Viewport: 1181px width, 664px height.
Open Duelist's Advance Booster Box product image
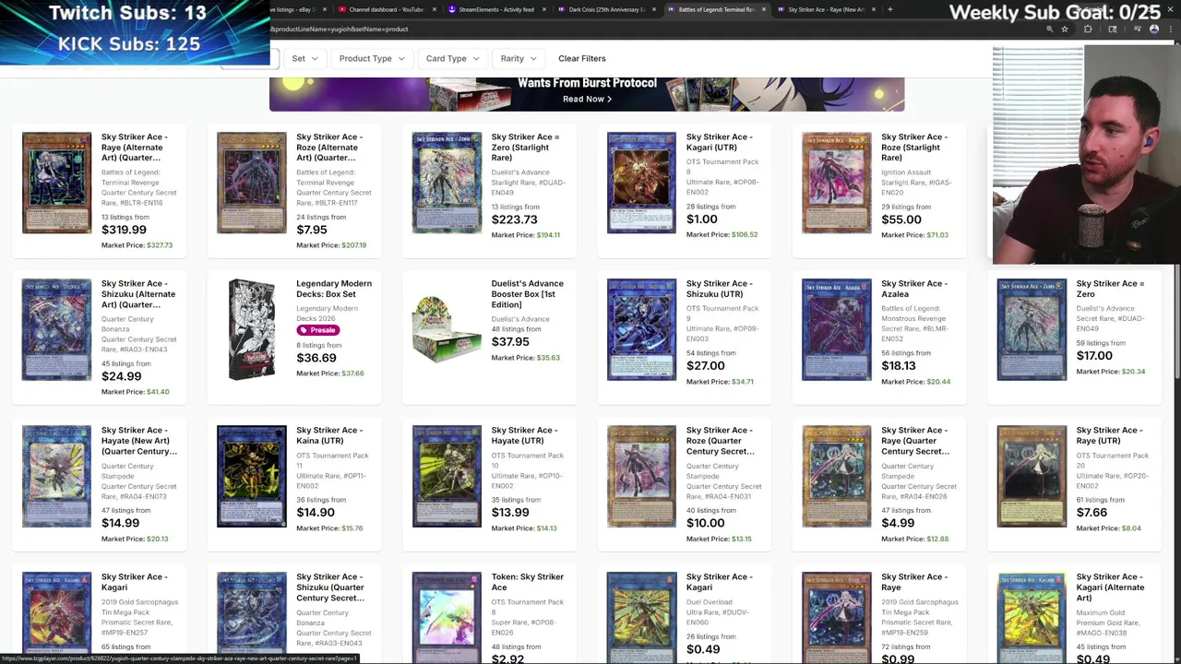pyautogui.click(x=447, y=329)
